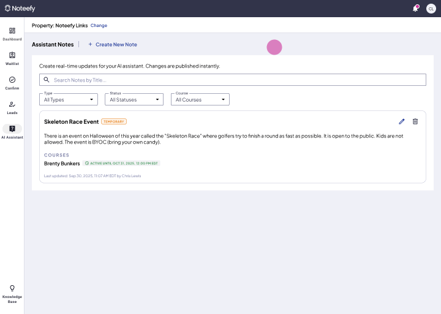Open the Course filter dropdown
Viewport: 441px width, 314px height.
pos(200,99)
